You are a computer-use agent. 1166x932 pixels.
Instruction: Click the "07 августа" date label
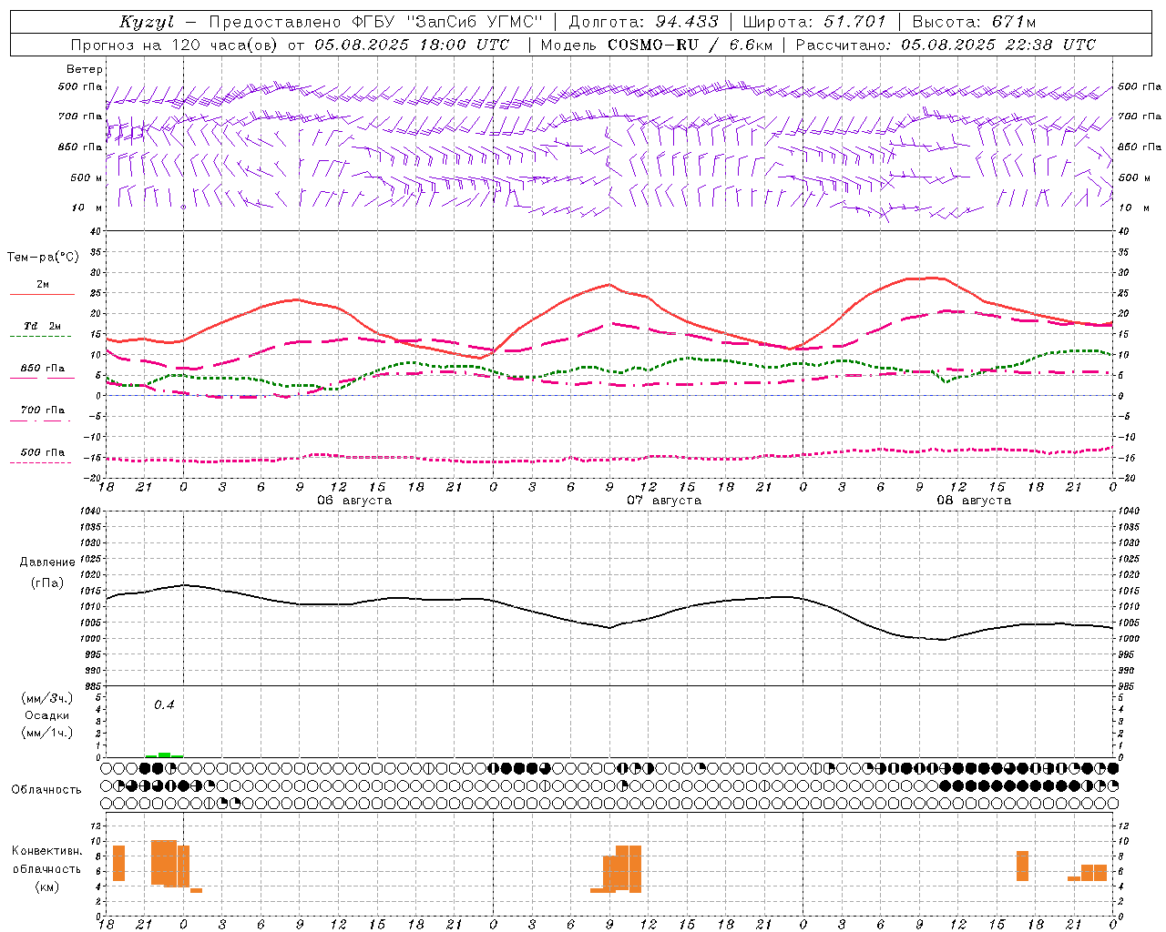[664, 501]
